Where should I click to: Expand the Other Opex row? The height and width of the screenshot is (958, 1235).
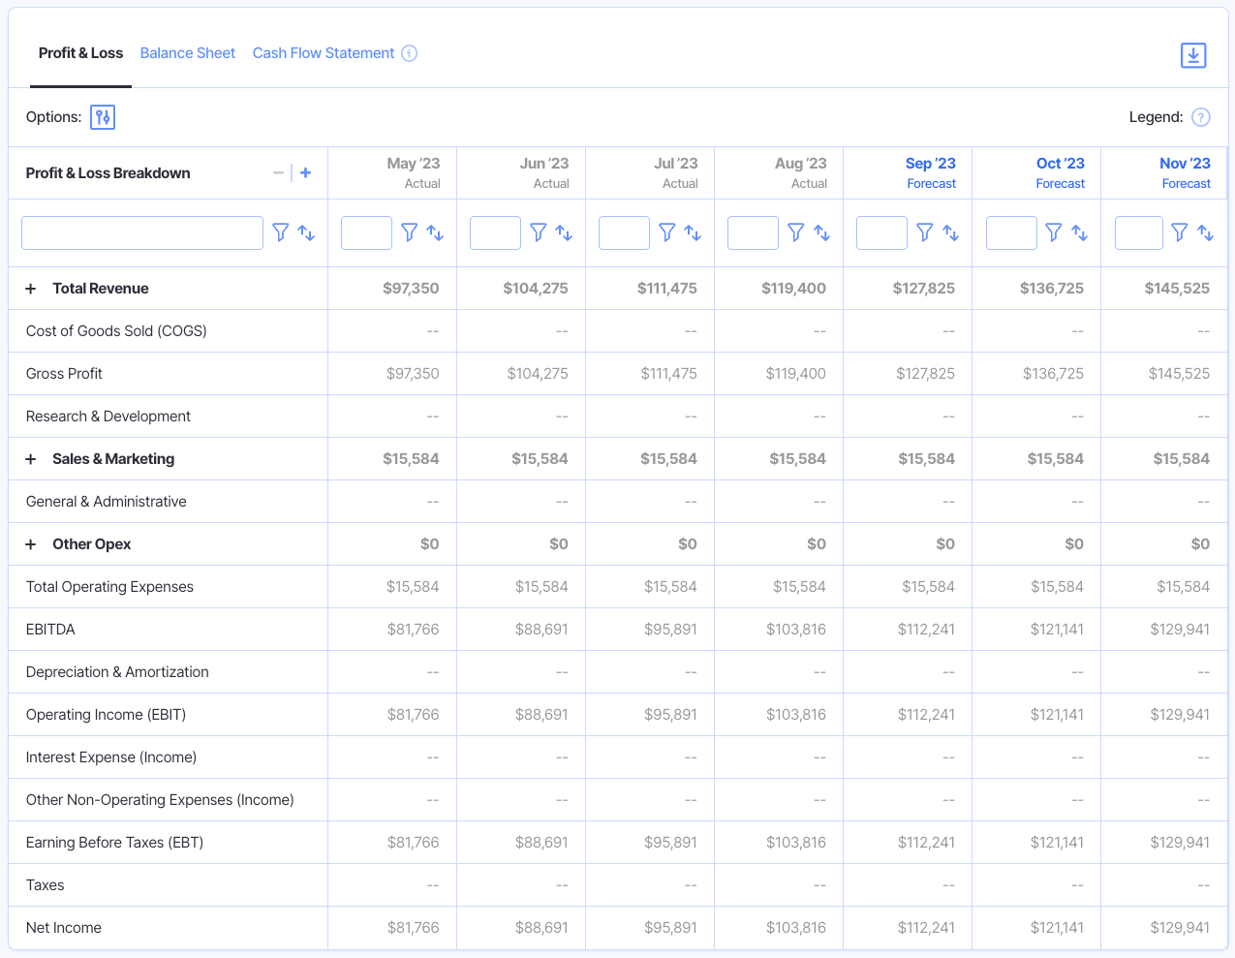[x=30, y=543]
